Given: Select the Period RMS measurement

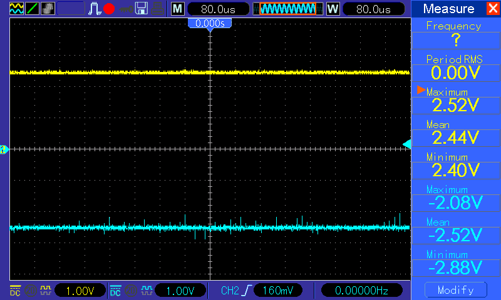Looking at the screenshot, I should (x=456, y=68).
